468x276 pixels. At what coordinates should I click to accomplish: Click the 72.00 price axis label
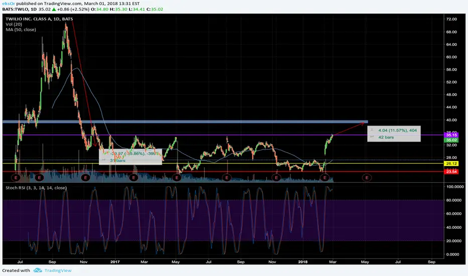451,19
